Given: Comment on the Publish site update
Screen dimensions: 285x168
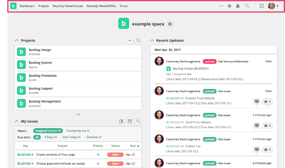Looking at the screenshot, I should [x=257, y=149].
